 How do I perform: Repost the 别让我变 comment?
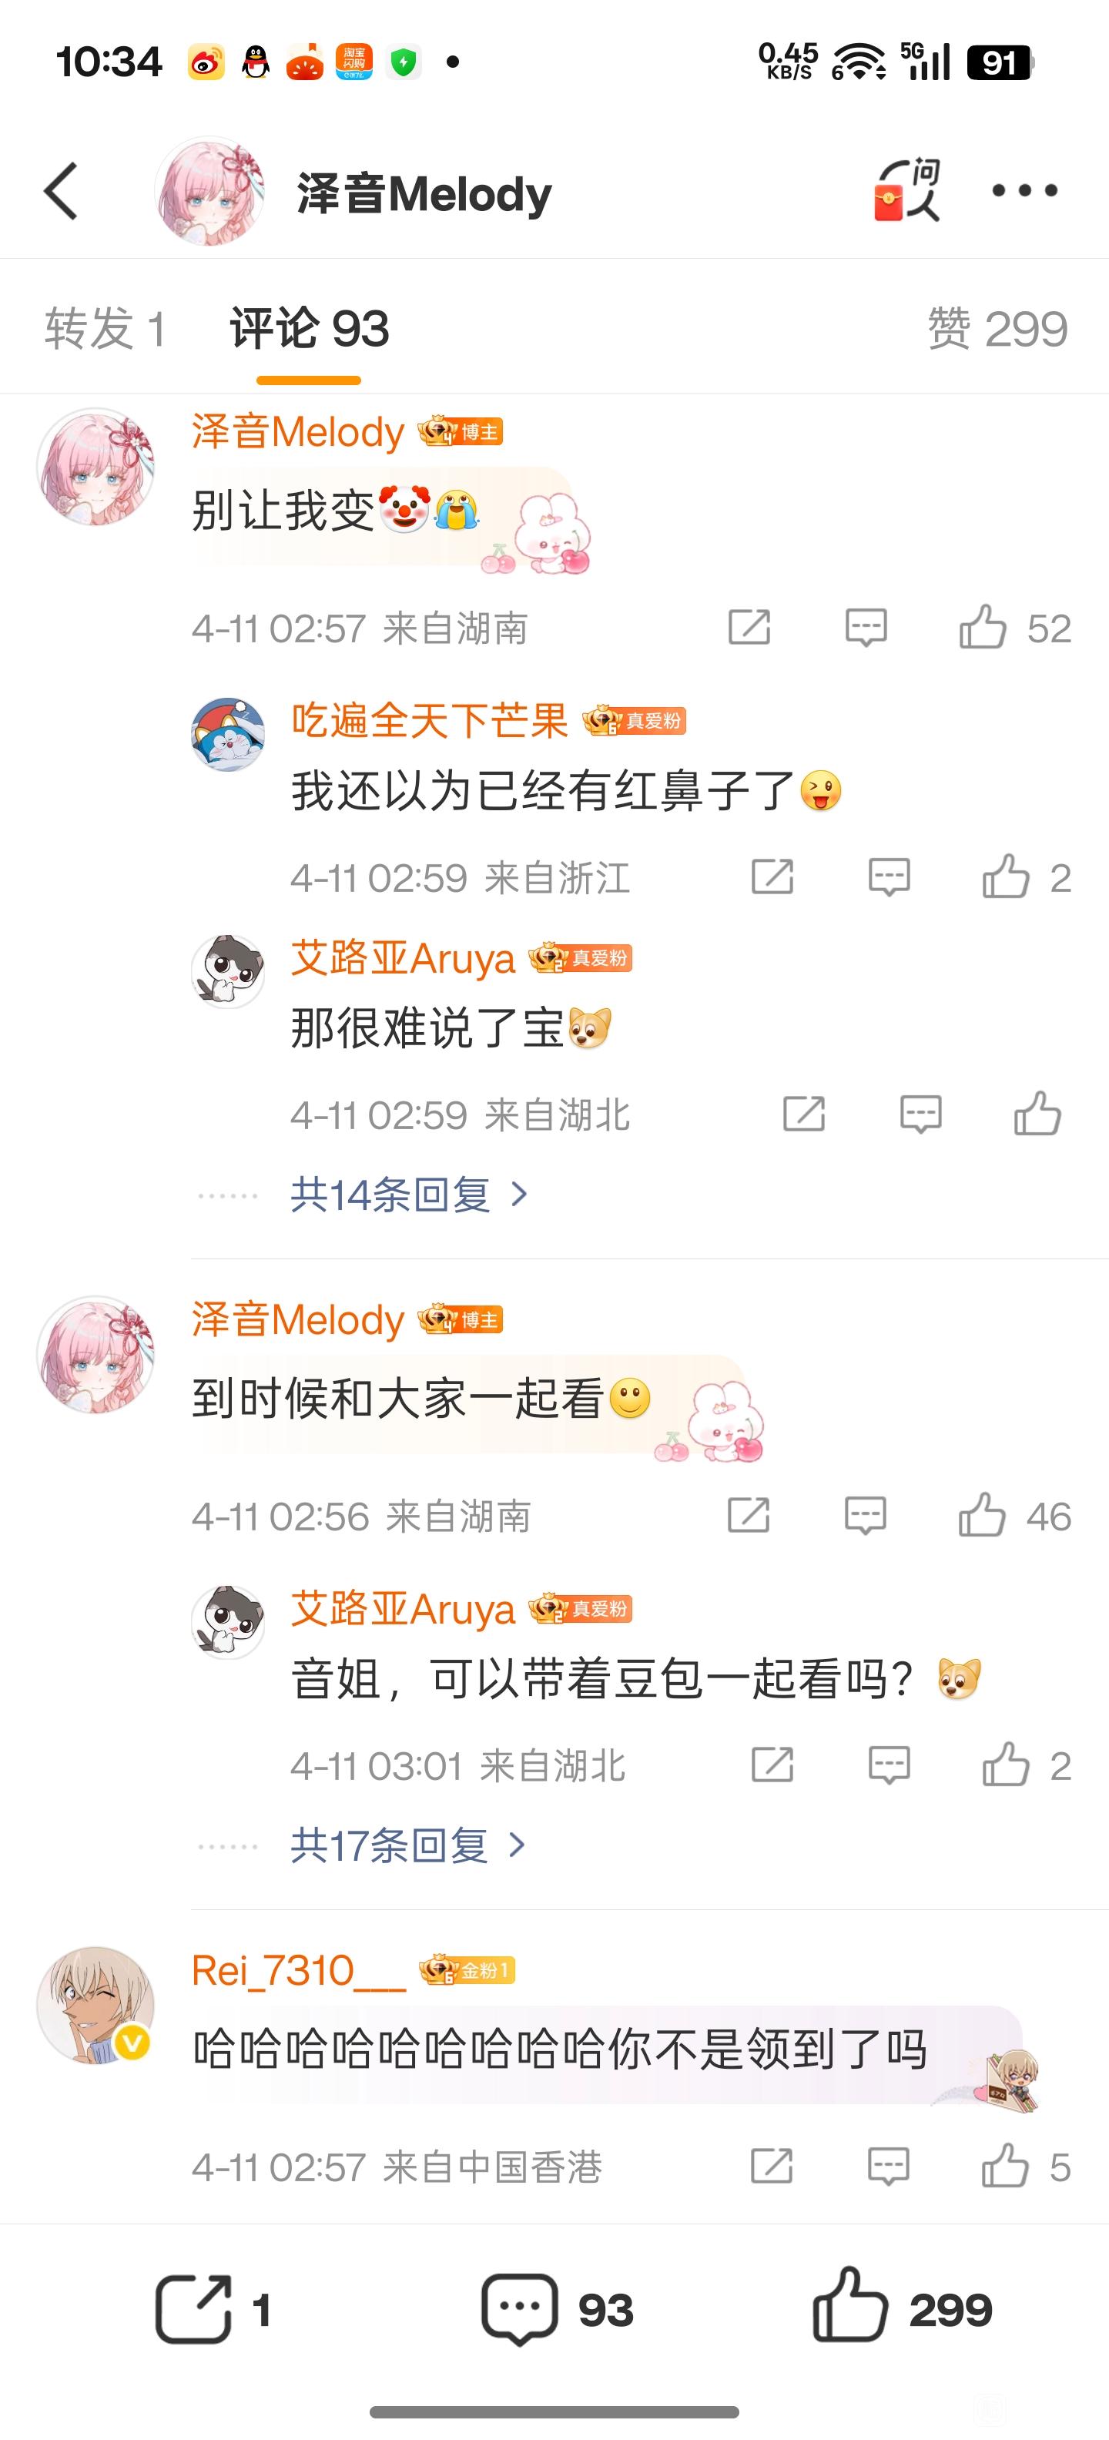[x=749, y=627]
